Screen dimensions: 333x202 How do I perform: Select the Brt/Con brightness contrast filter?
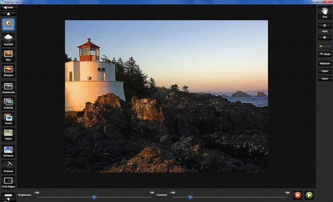(8, 24)
